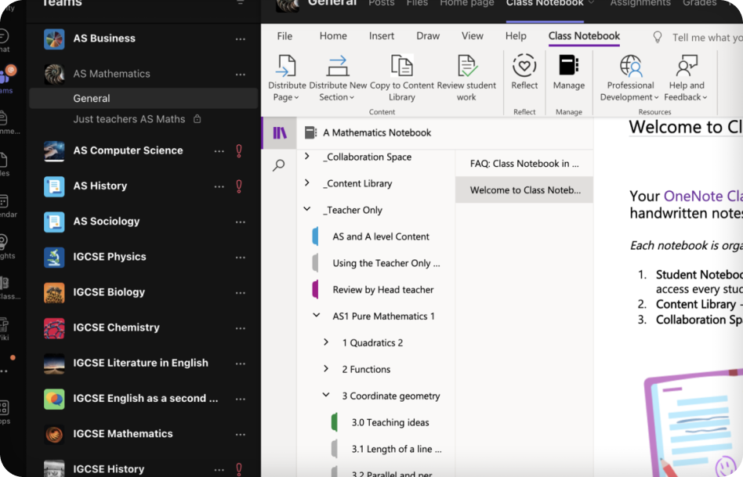Switch to the Draw ribbon tab
This screenshot has height=477, width=743.
coord(428,36)
